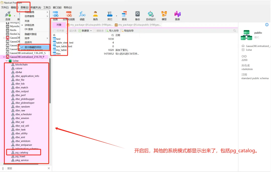The height and width of the screenshot is (172, 271).
Task: Select the dbe_pldebugger schema
Action: tap(25, 99)
